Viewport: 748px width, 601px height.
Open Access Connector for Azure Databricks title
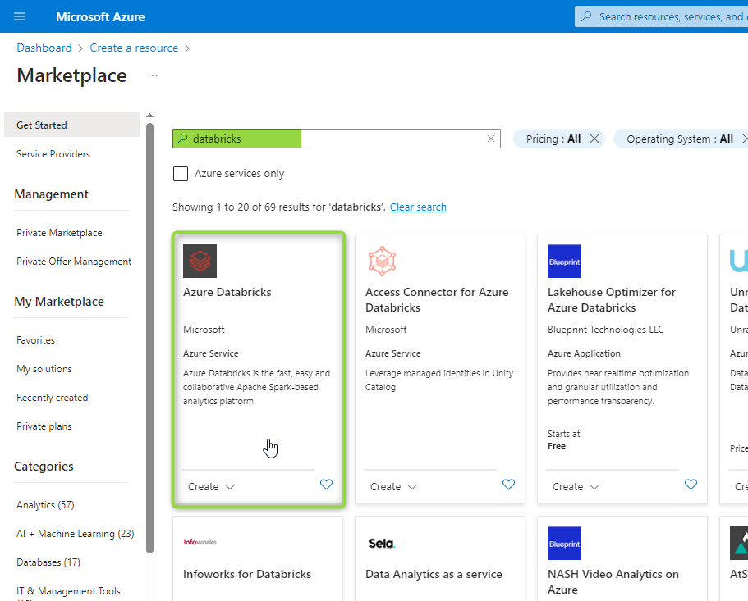pos(437,299)
